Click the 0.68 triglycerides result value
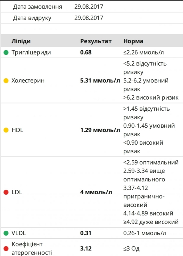The height and width of the screenshot is (256, 183). click(86, 52)
